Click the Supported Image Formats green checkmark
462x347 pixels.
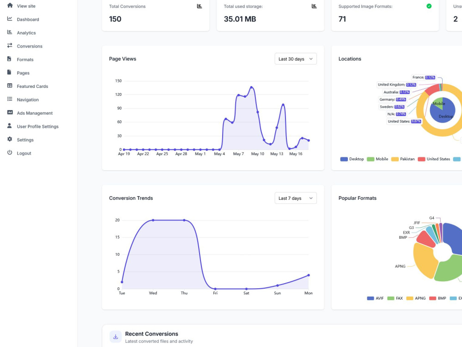tap(429, 6)
